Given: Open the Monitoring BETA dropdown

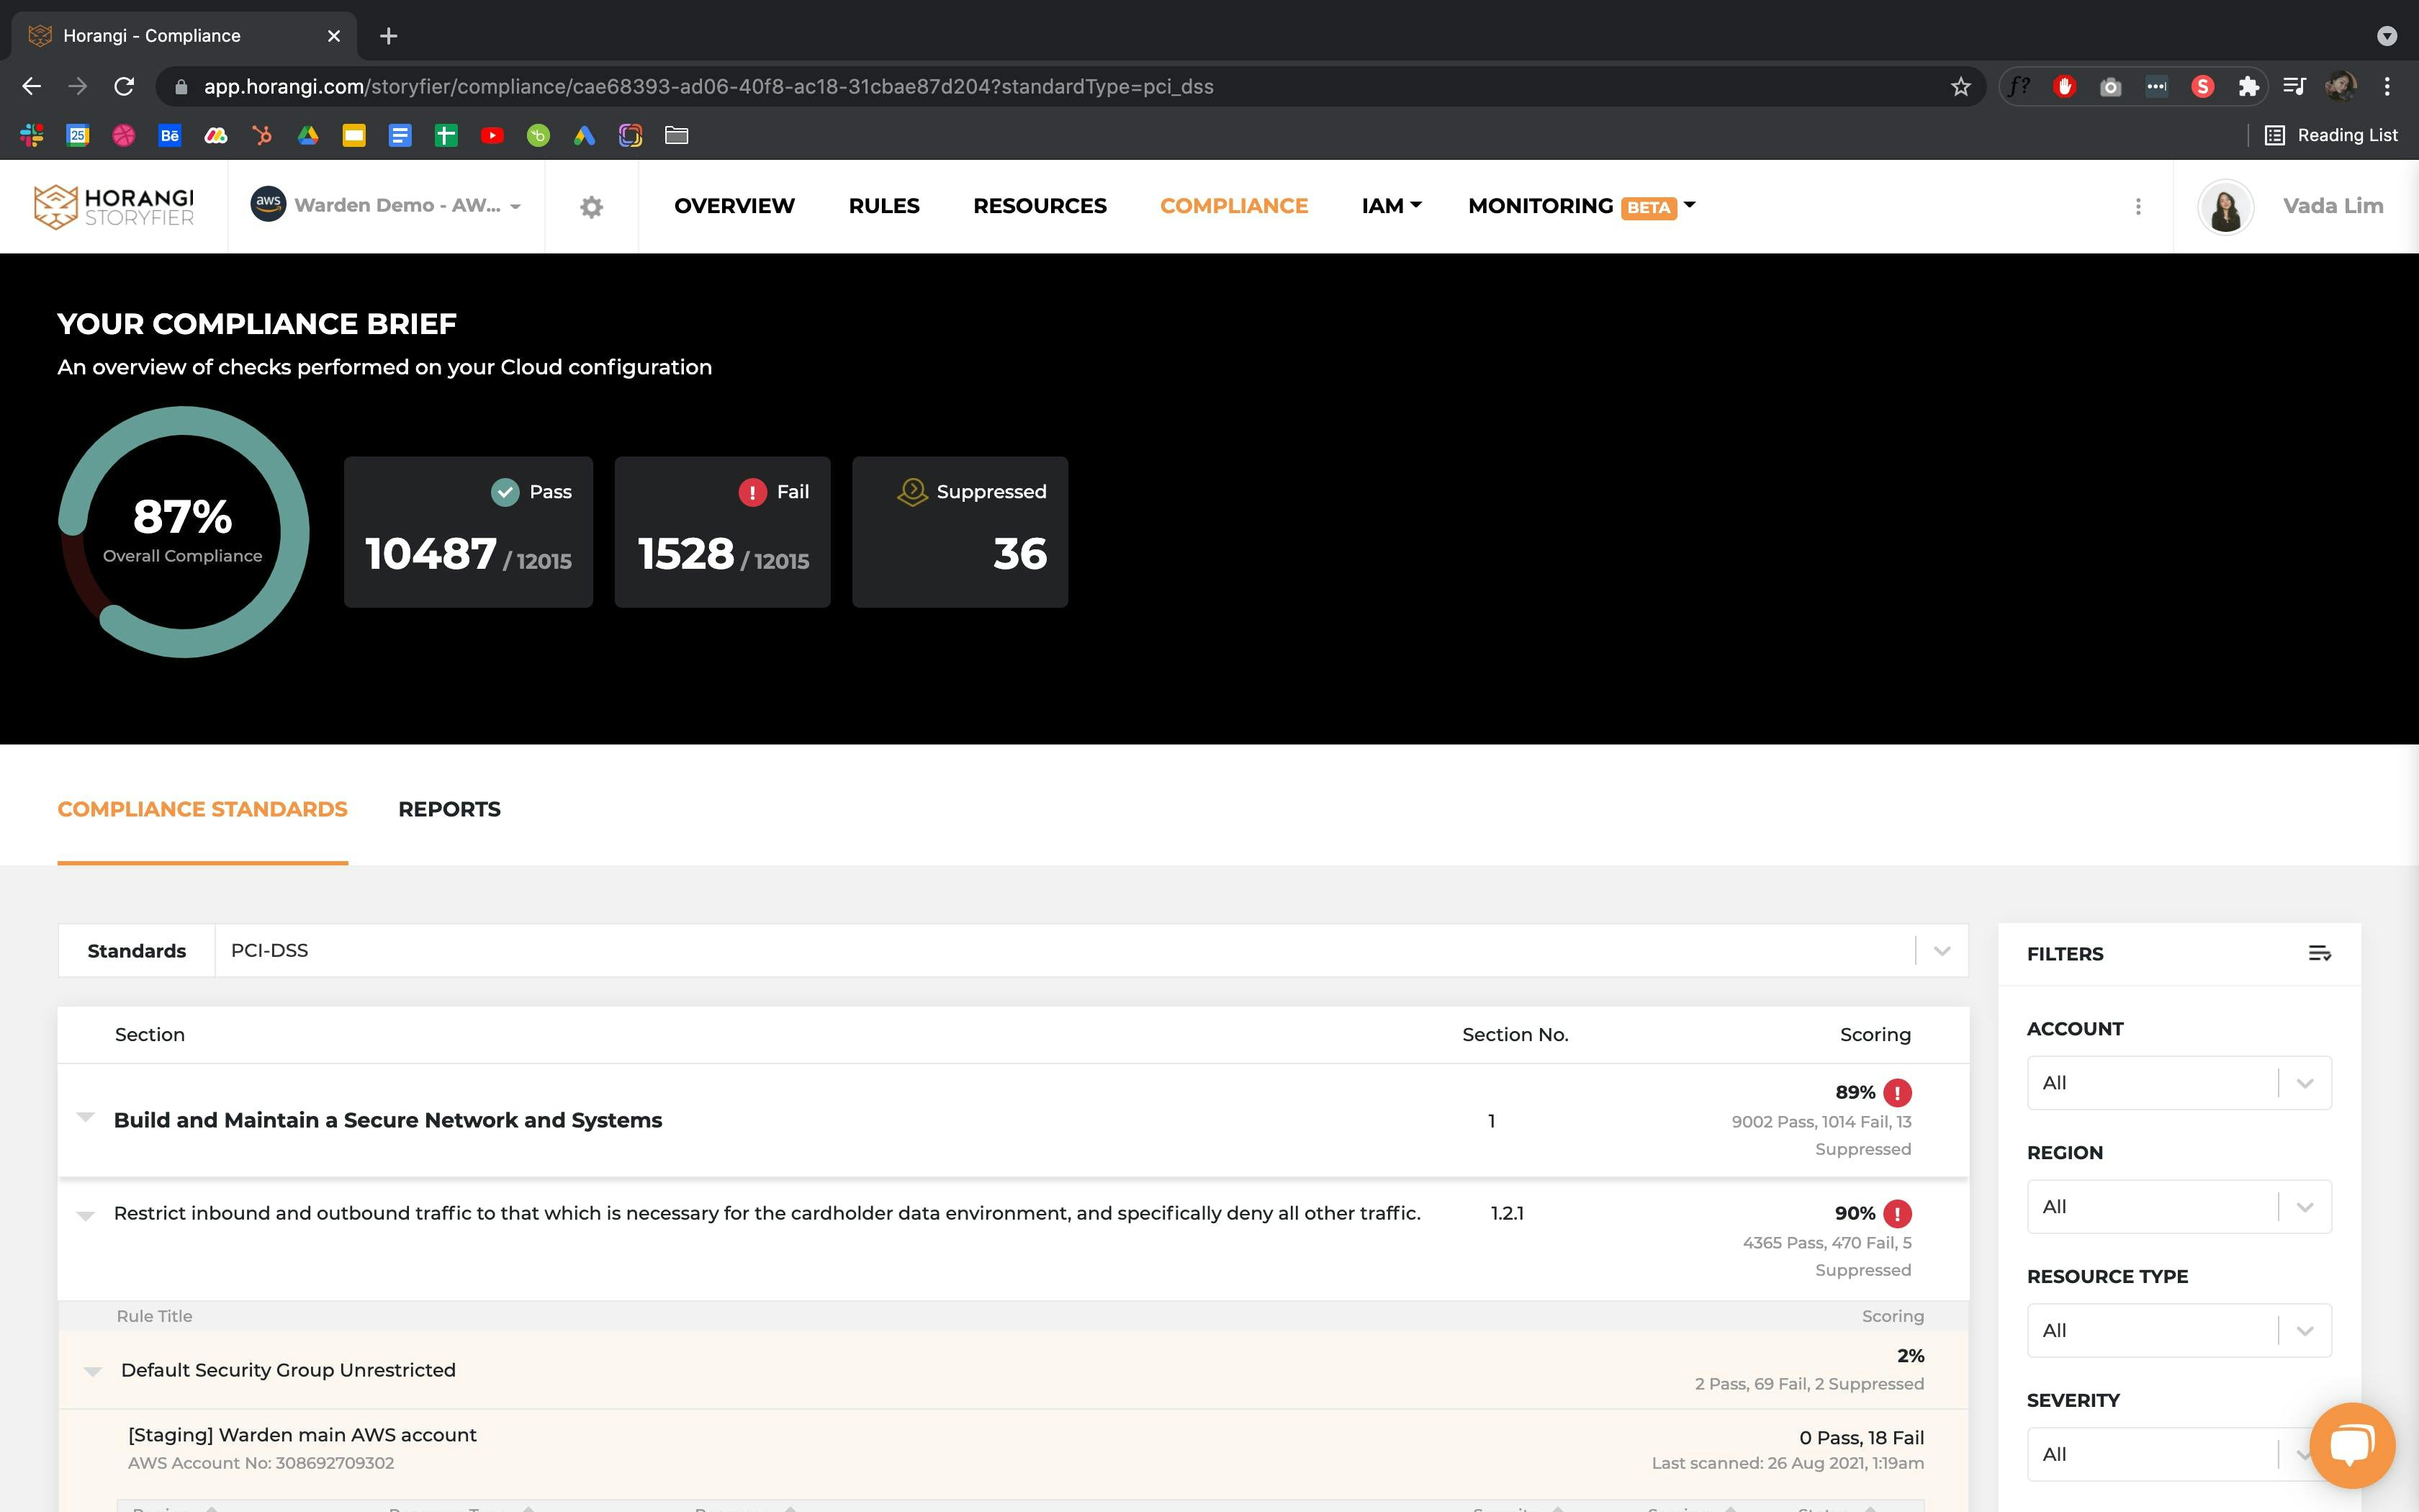Looking at the screenshot, I should (1581, 206).
